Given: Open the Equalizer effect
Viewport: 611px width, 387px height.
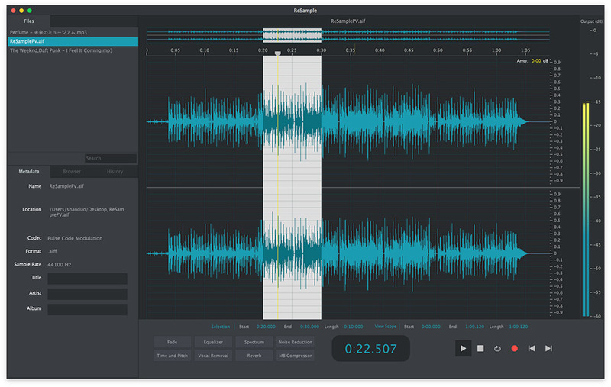Looking at the screenshot, I should coord(213,343).
